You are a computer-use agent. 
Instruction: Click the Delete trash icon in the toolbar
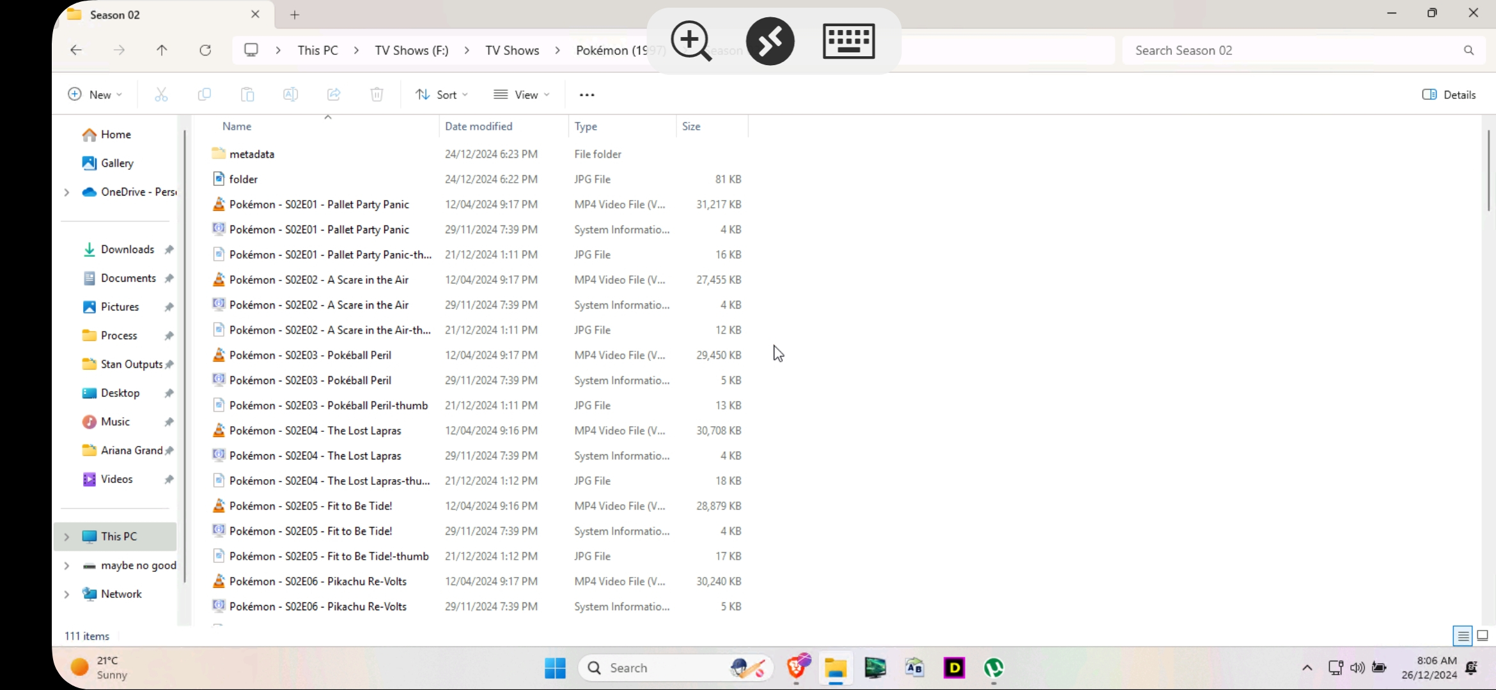pyautogui.click(x=377, y=95)
